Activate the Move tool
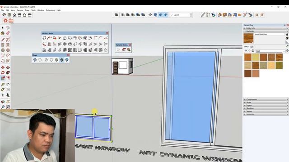Viewport: 289px width, 162px height. pos(3,67)
